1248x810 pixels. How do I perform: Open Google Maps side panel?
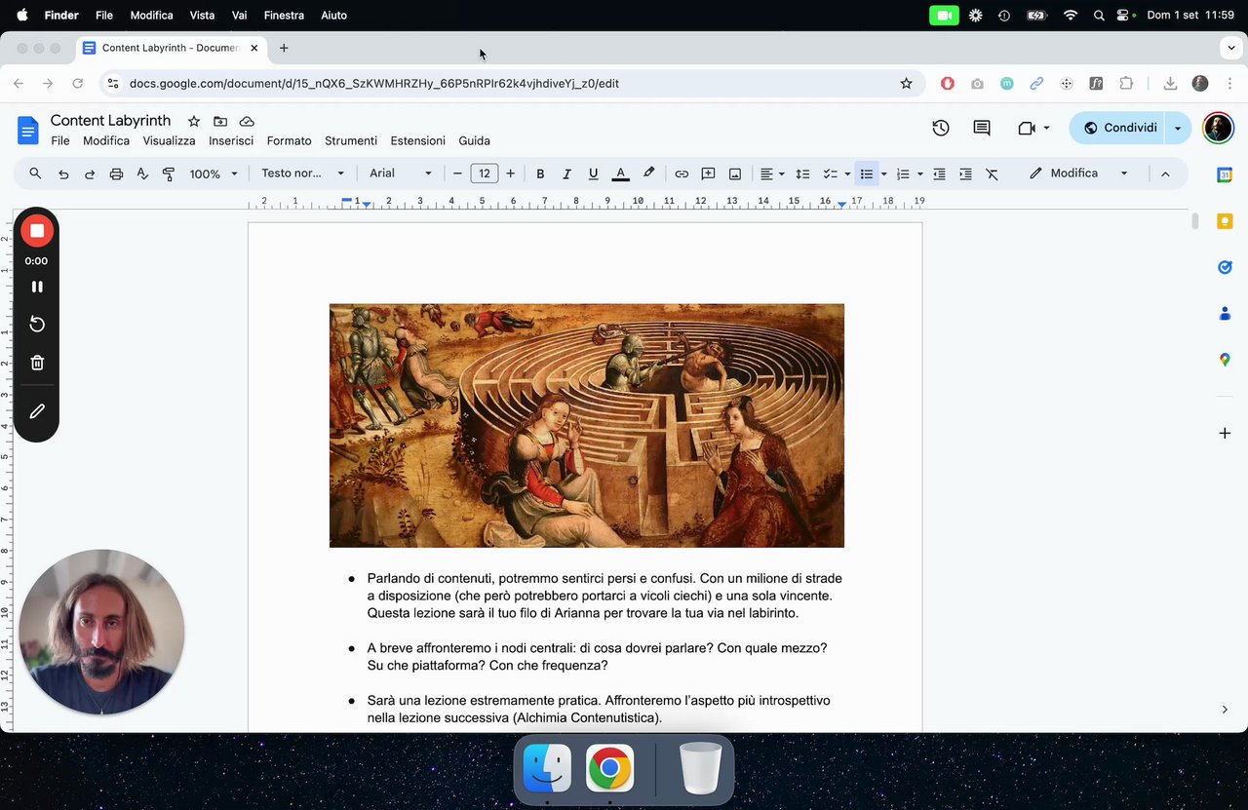[x=1225, y=360]
